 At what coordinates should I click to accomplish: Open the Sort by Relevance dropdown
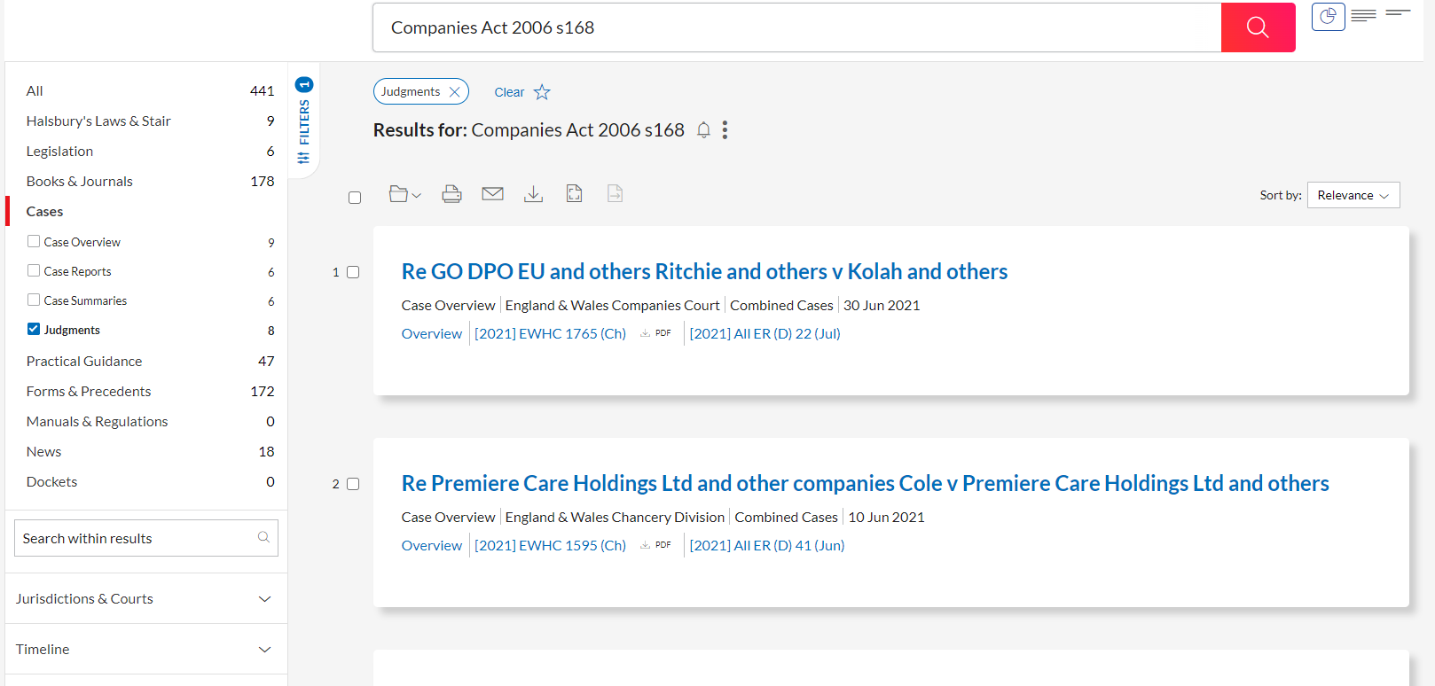coord(1353,195)
